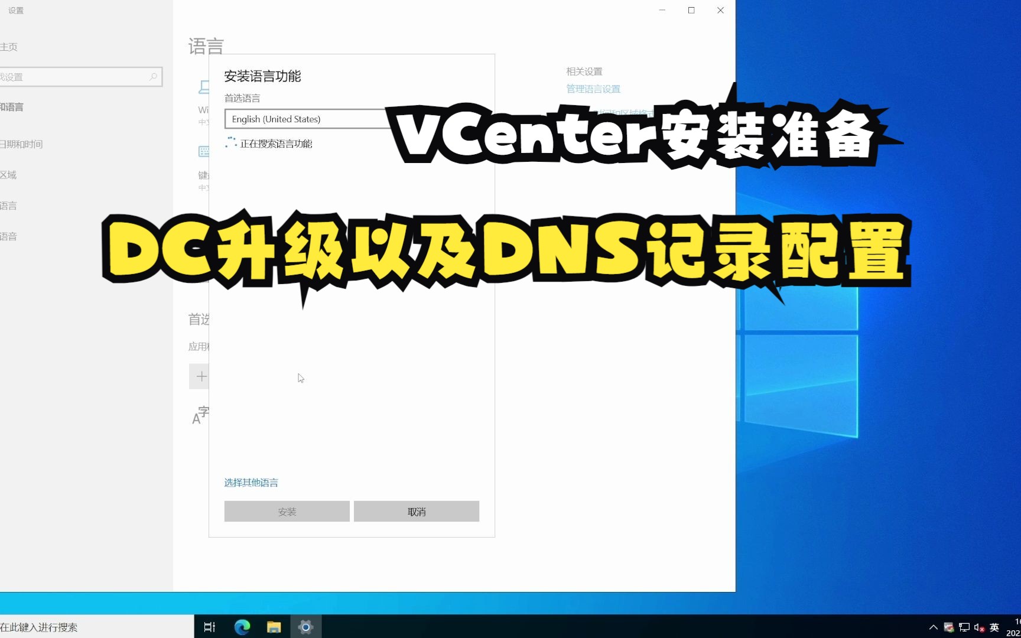
Task: Go to the 主页 settings home
Action: point(9,47)
